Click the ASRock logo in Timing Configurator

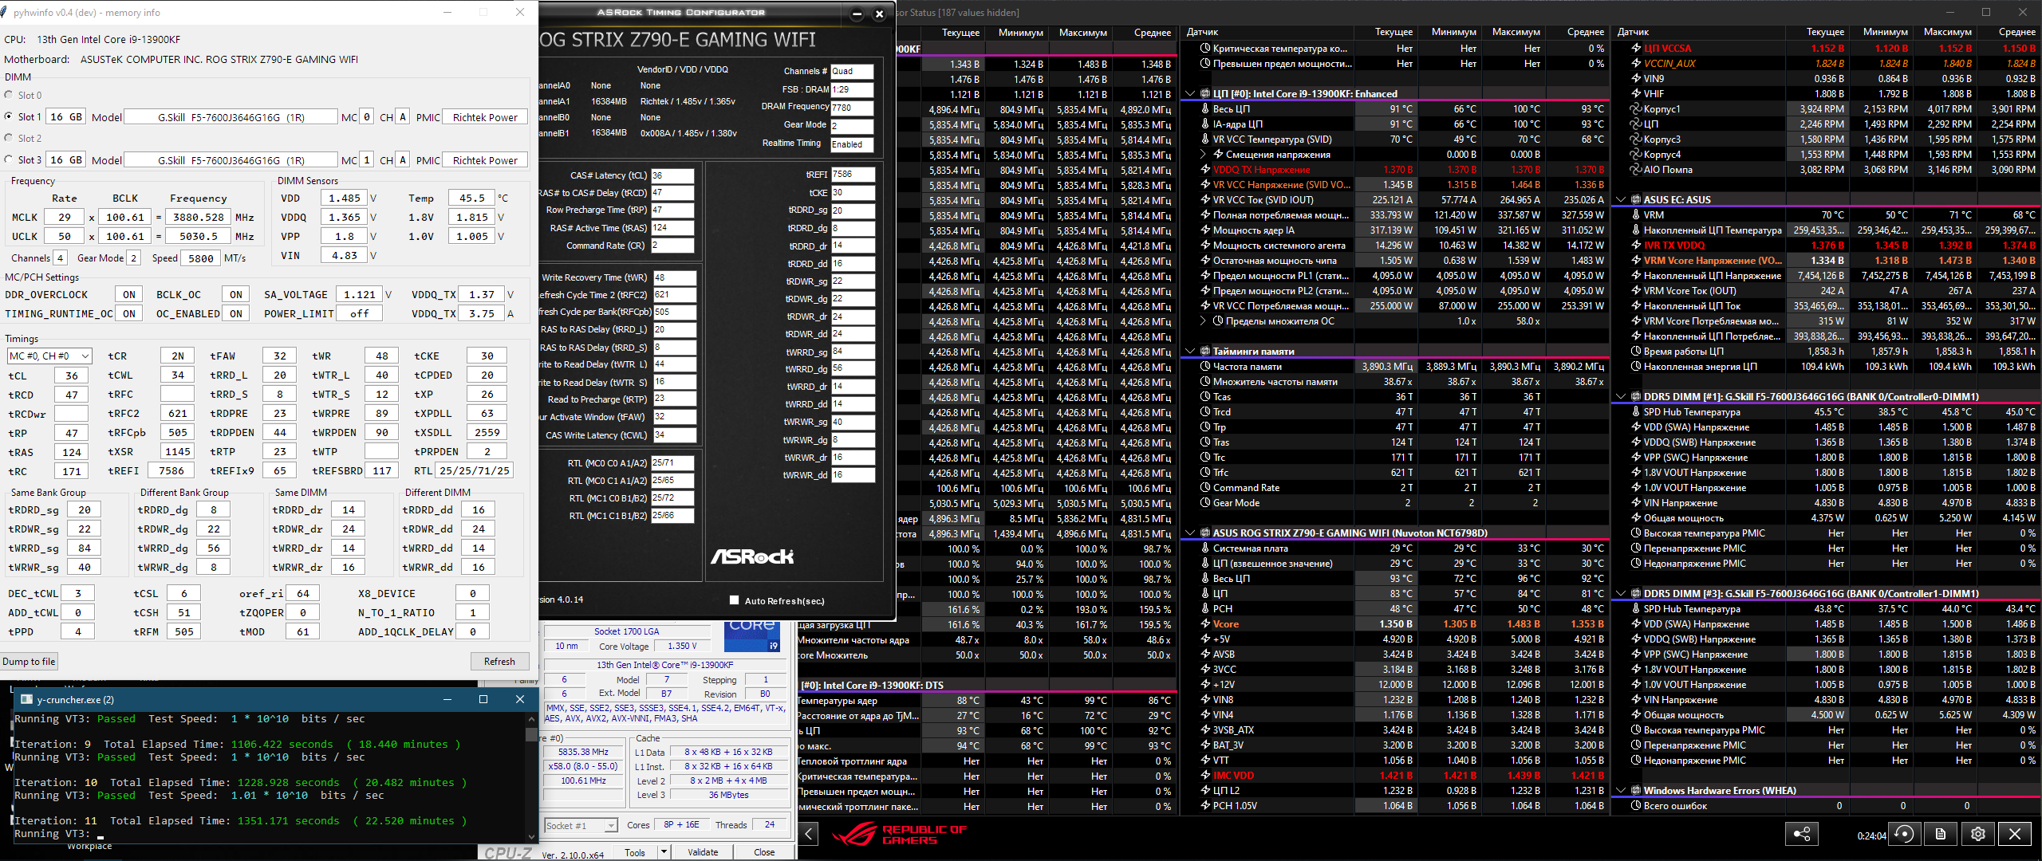[751, 556]
